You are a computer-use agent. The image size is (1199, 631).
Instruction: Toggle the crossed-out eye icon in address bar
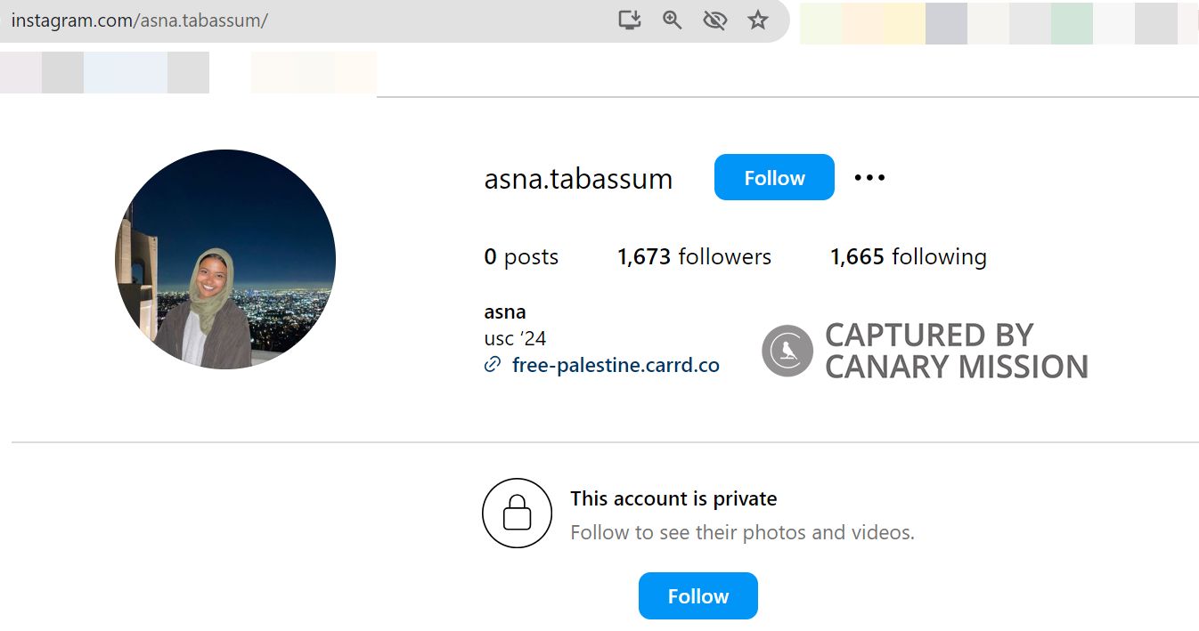pyautogui.click(x=714, y=20)
